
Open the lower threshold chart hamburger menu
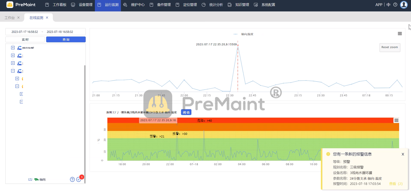click(x=396, y=120)
